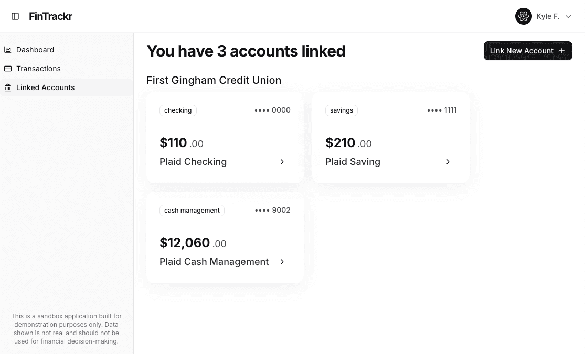Expand Plaid Cash Management chevron arrow
Image resolution: width=585 pixels, height=354 pixels.
[282, 262]
